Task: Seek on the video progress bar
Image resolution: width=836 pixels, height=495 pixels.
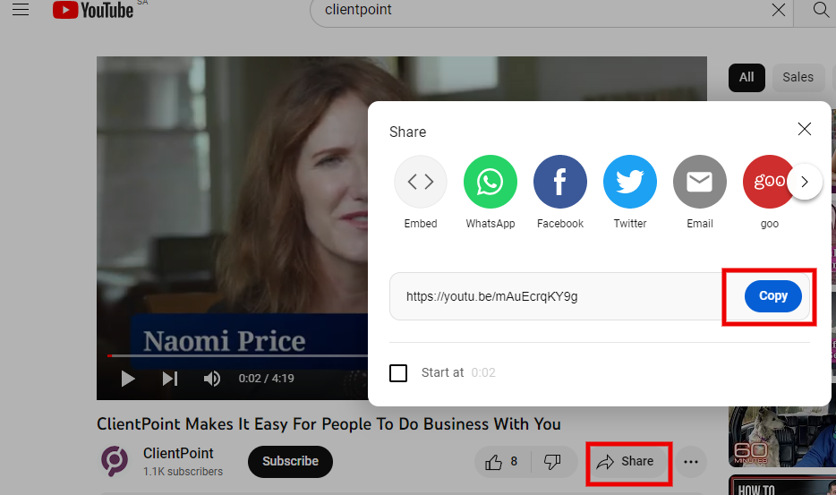Action: tap(237, 355)
